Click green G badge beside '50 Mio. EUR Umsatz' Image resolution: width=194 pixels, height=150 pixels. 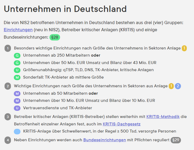coord(17,63)
